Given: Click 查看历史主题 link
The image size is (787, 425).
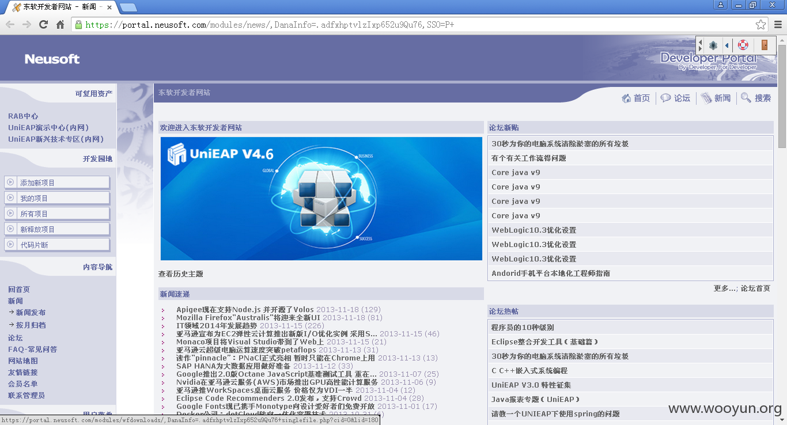Looking at the screenshot, I should [x=181, y=274].
